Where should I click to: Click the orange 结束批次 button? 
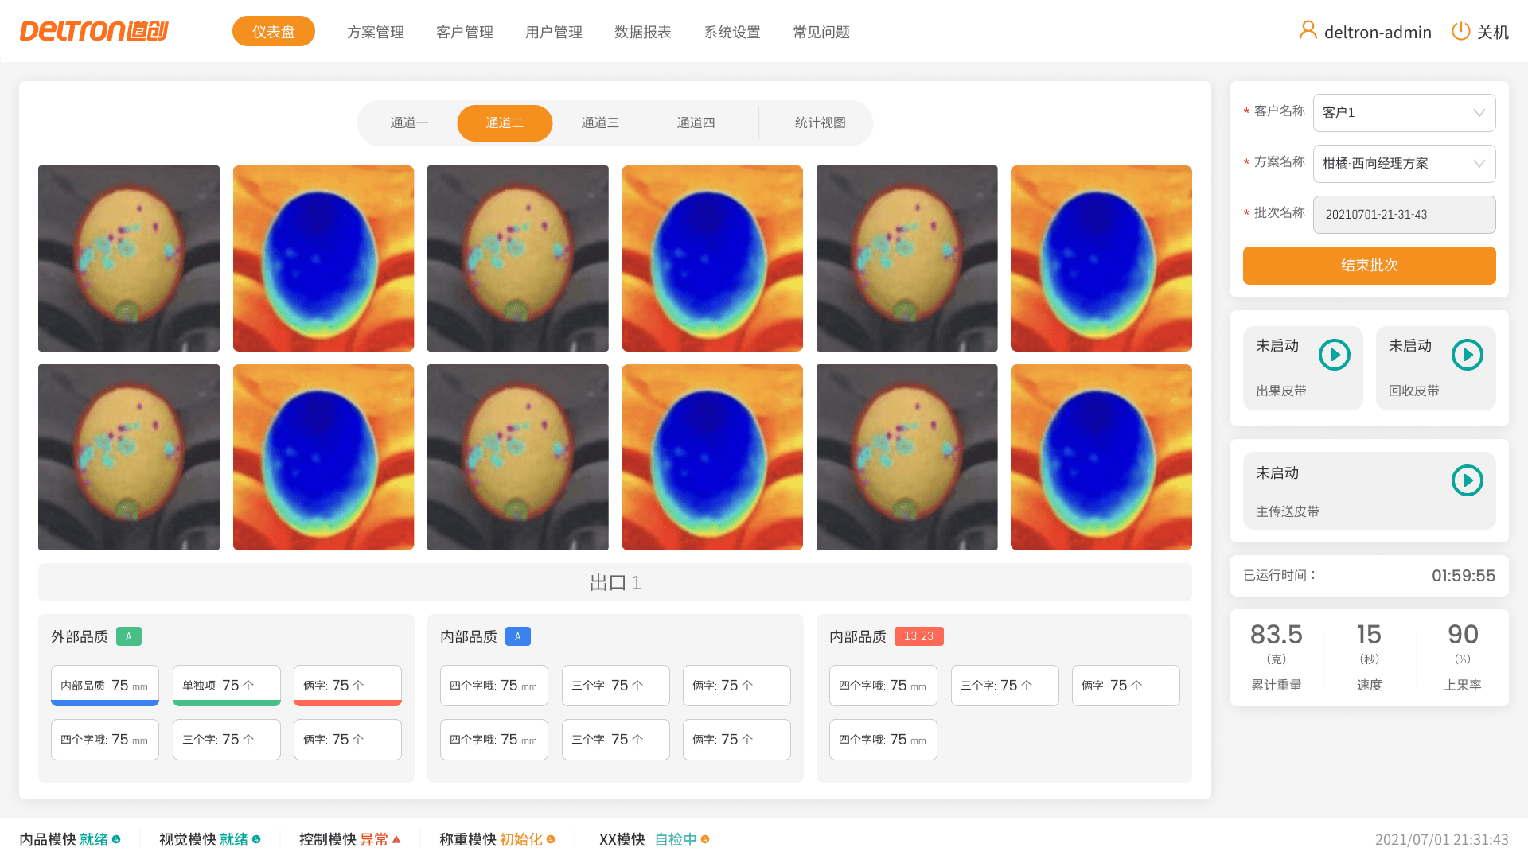(1369, 266)
